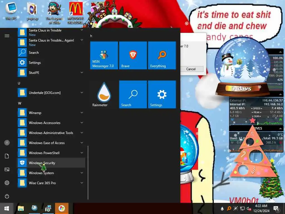Open Search in the apps list
The height and width of the screenshot is (214, 285).
(x=51, y=53)
